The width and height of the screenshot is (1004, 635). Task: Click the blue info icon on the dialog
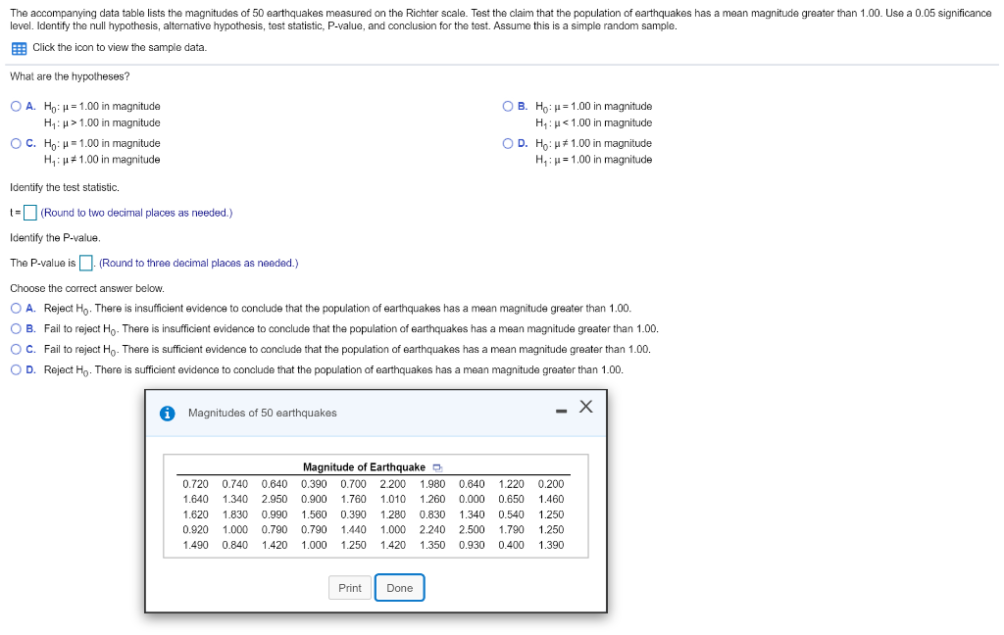165,413
